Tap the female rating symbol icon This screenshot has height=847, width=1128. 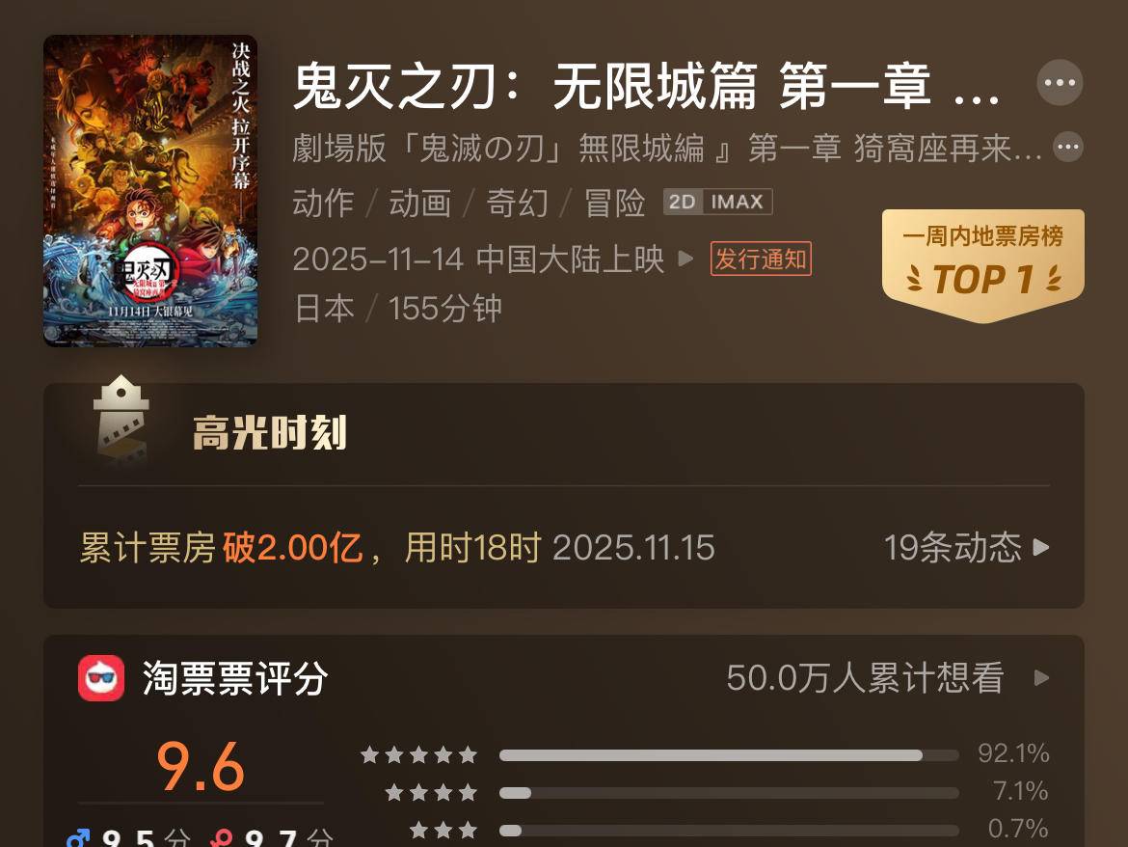tap(222, 838)
